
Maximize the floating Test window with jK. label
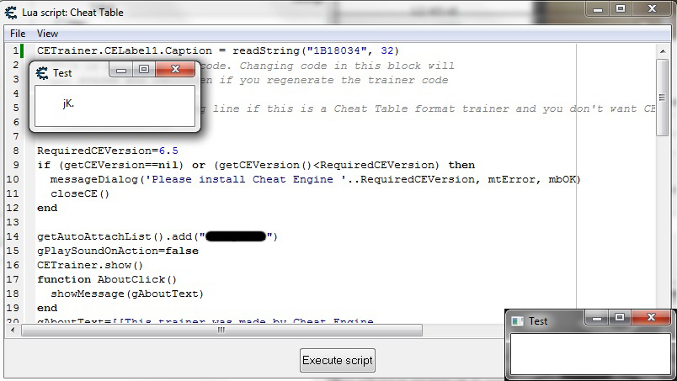pos(144,70)
